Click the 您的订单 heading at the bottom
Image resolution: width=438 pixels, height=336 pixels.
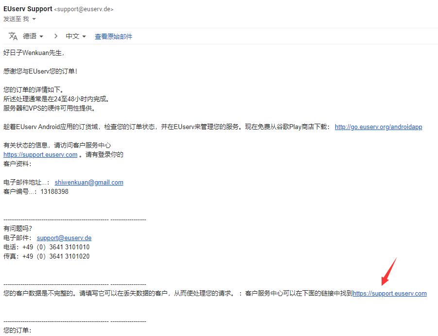point(17,331)
